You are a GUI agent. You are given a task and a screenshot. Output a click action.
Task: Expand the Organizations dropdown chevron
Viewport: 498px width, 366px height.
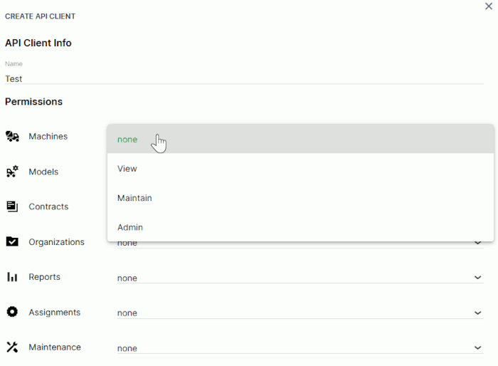click(477, 244)
